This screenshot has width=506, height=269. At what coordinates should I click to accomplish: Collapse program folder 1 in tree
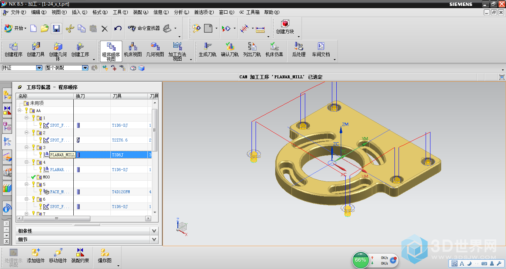pos(27,118)
